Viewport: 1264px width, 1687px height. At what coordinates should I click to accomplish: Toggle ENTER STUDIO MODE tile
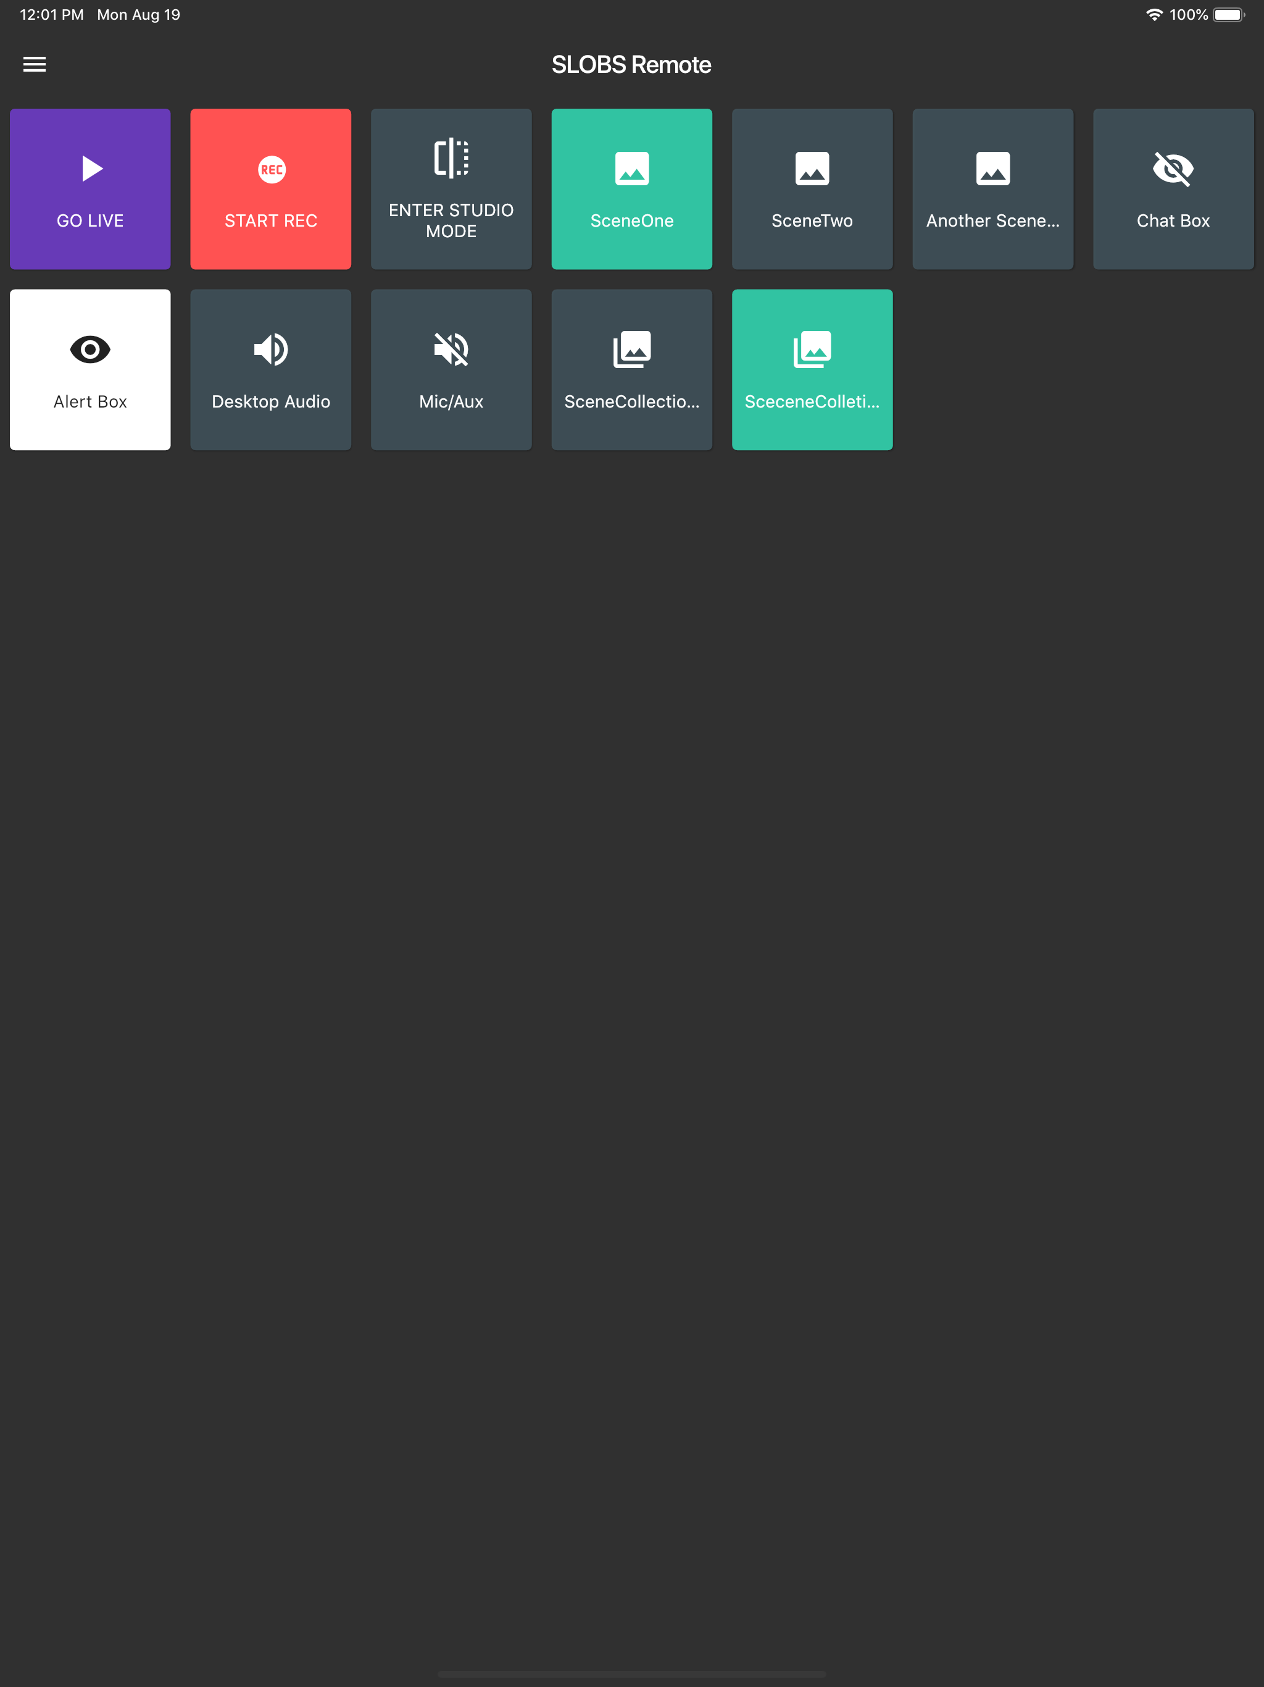pos(451,189)
